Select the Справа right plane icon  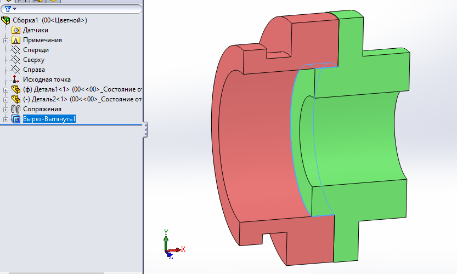(x=15, y=70)
